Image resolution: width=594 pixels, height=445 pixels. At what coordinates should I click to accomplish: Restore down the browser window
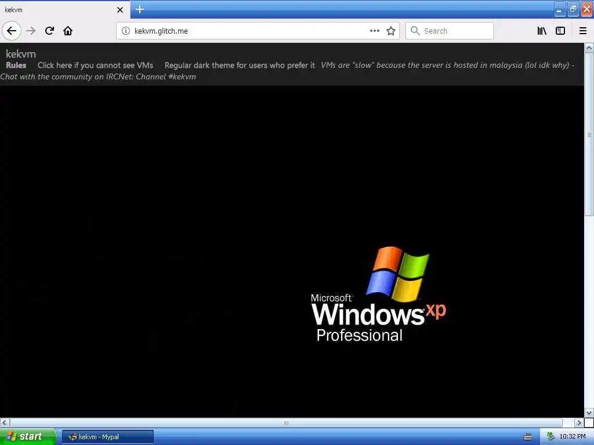573,9
